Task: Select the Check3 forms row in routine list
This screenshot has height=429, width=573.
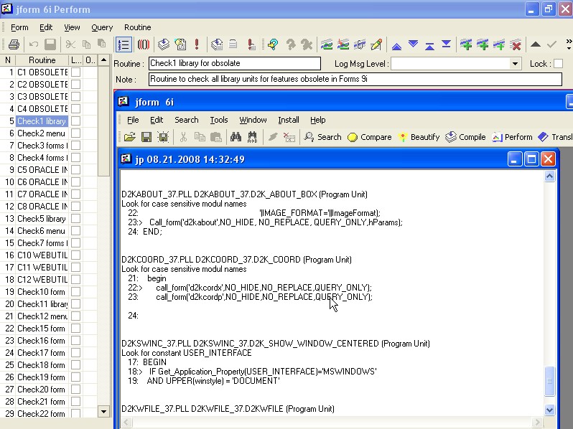Action: 42,146
